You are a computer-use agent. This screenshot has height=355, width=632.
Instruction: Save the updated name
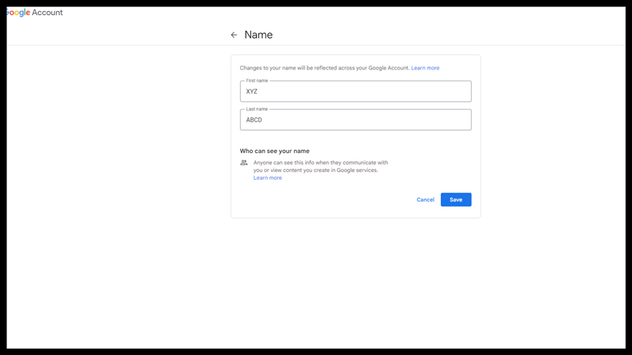(456, 200)
